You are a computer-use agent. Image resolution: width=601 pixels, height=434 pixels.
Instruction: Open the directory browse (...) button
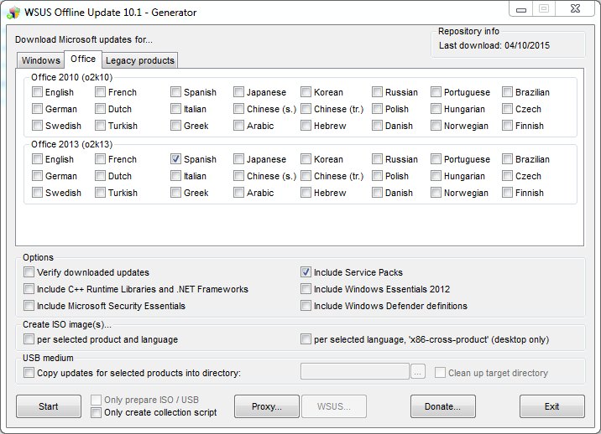tap(419, 372)
